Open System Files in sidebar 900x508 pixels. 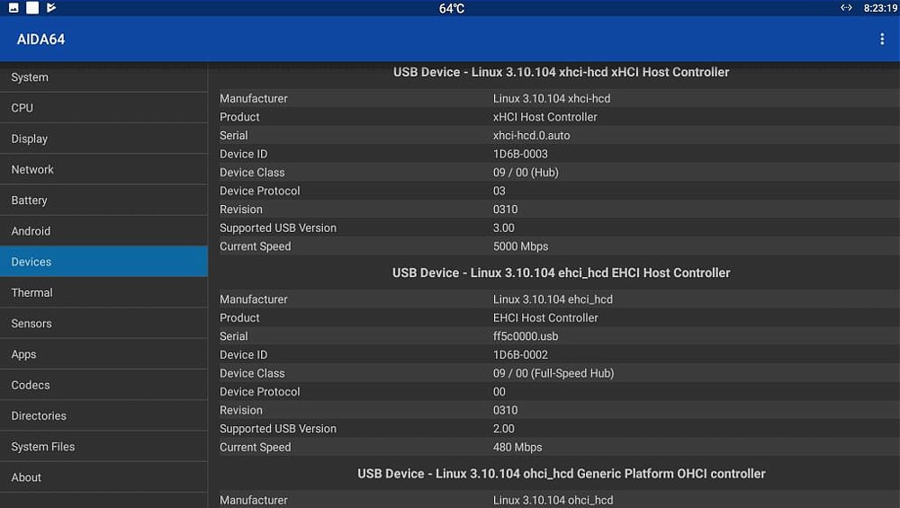pyautogui.click(x=103, y=447)
